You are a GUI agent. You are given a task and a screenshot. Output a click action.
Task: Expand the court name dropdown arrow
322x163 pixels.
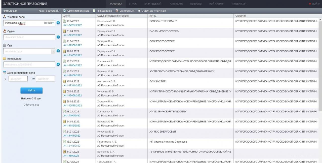(53, 51)
